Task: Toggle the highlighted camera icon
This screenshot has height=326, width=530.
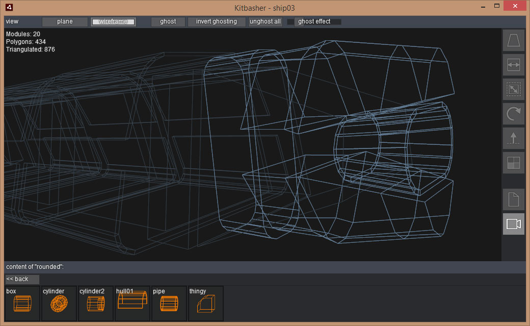Action: tap(513, 224)
